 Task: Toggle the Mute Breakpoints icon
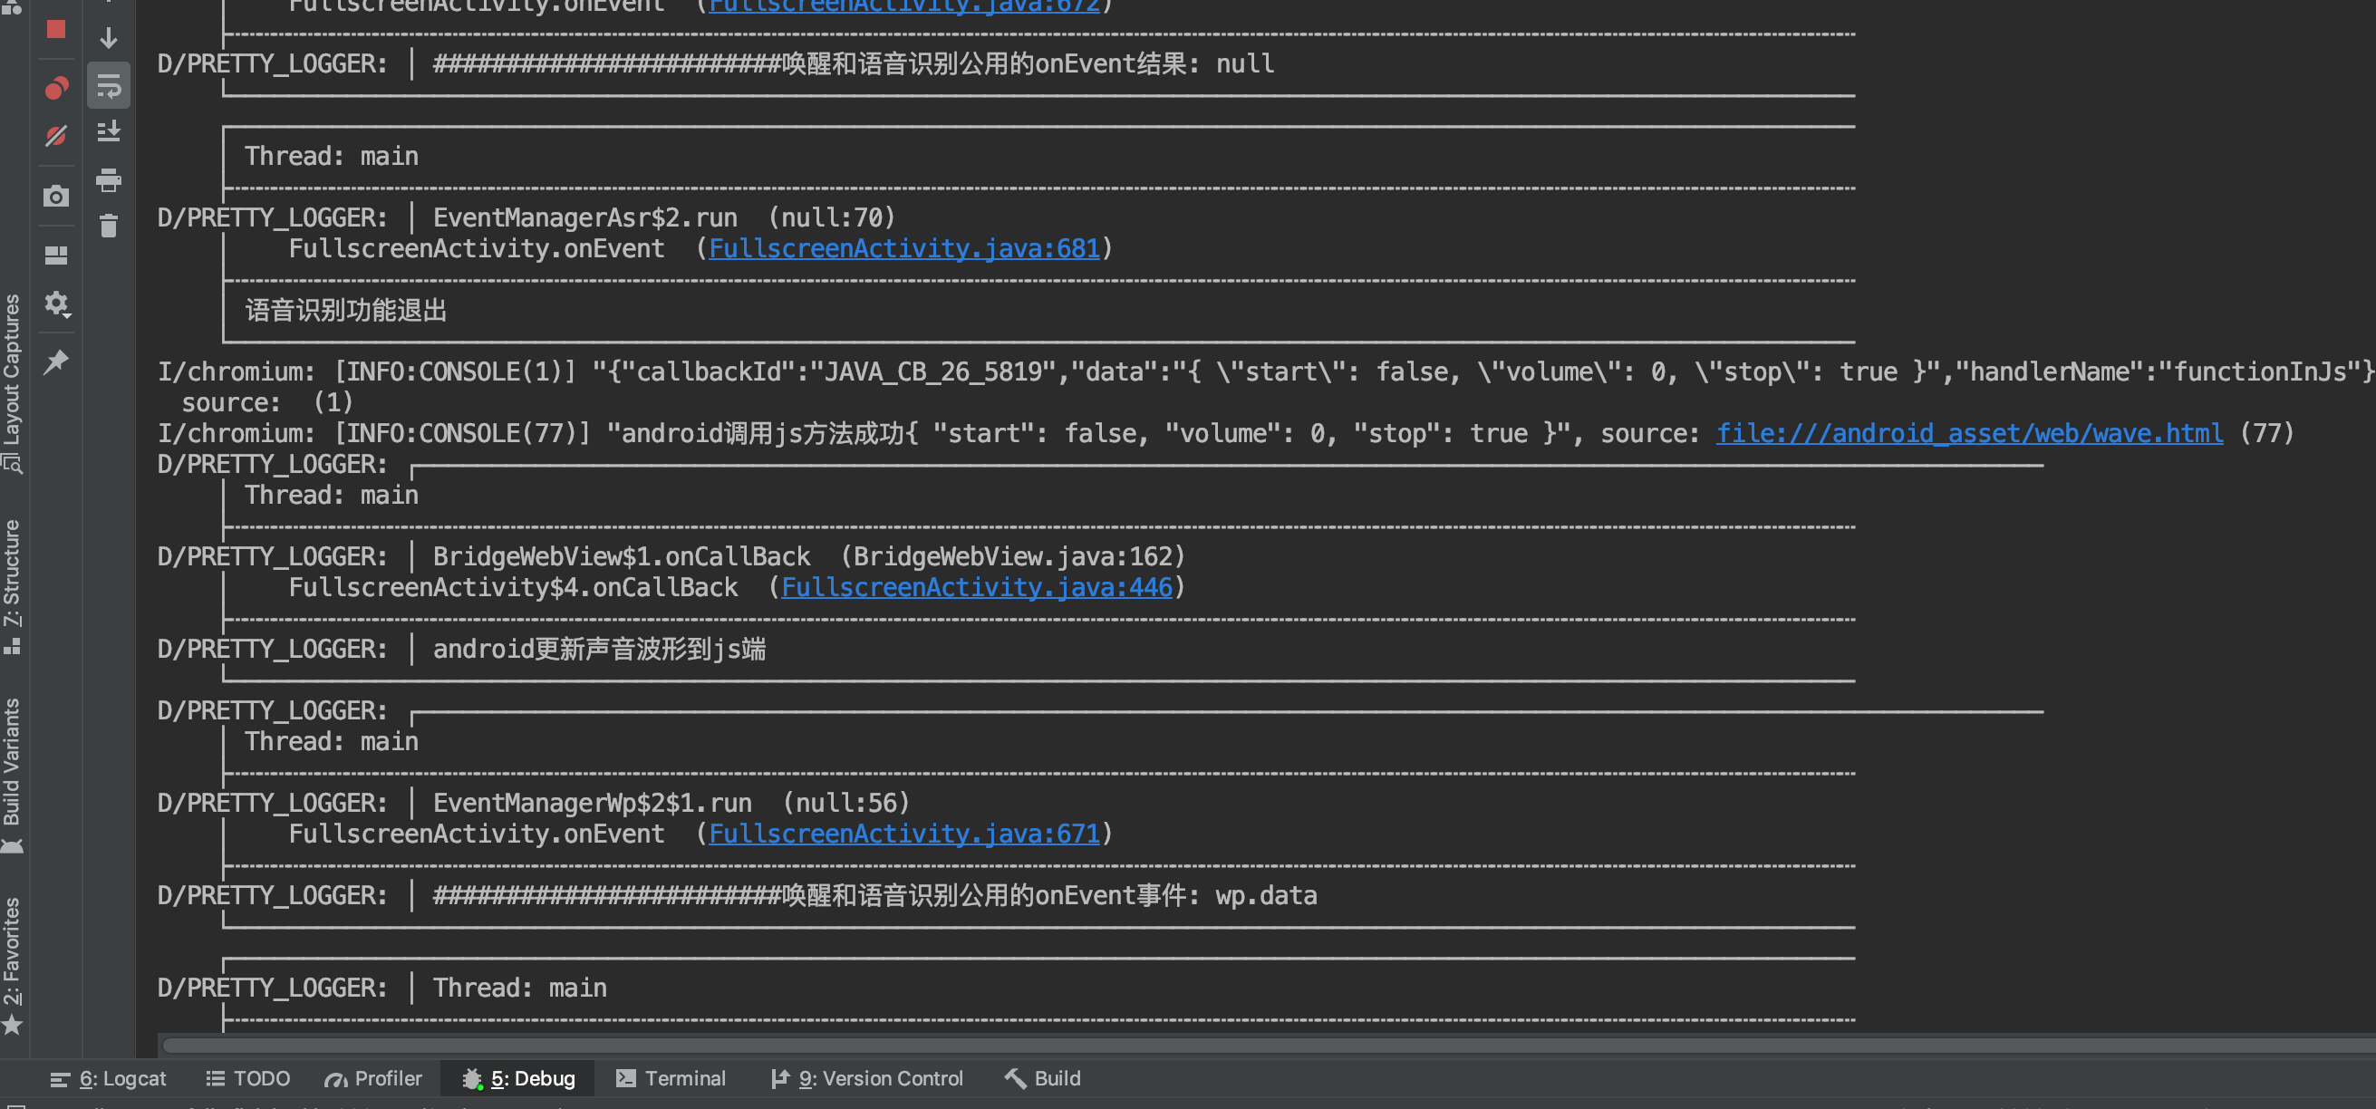(56, 137)
